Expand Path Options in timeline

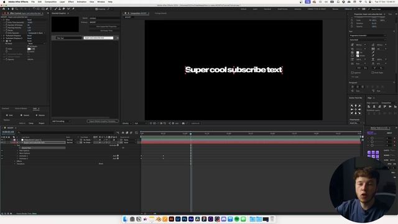pos(17,151)
